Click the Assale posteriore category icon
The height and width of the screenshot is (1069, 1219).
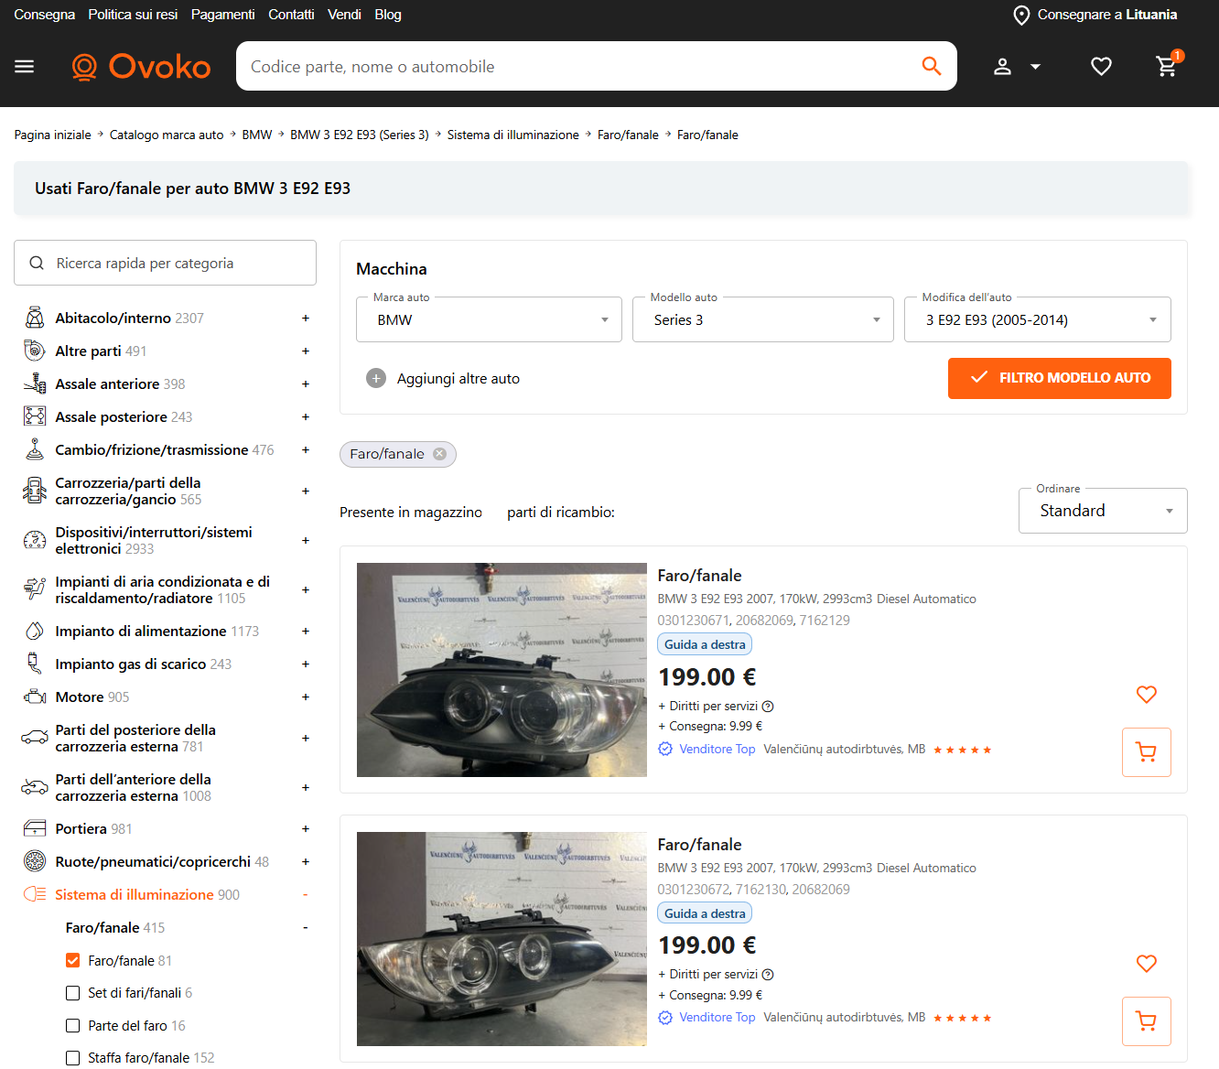35,417
